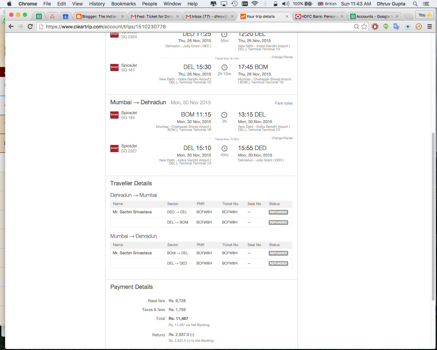Image resolution: width=437 pixels, height=350 pixels.
Task: Open the Bookmarks menu
Action: pyautogui.click(x=124, y=4)
